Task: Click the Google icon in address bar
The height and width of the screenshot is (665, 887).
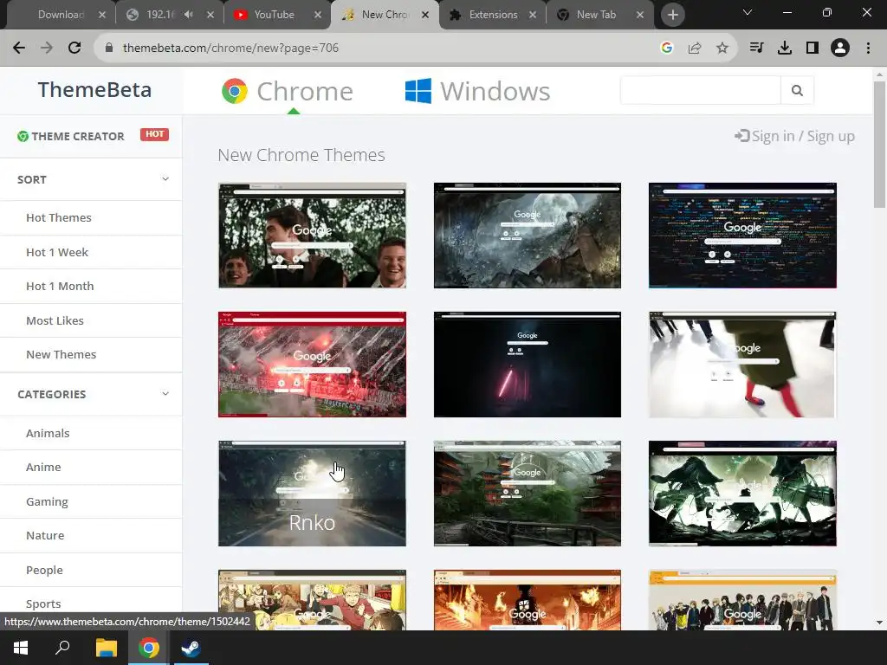Action: click(667, 48)
